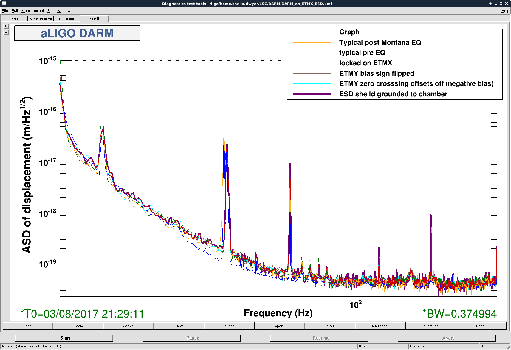
Task: Switch to the Measurement tab
Action: click(x=41, y=19)
